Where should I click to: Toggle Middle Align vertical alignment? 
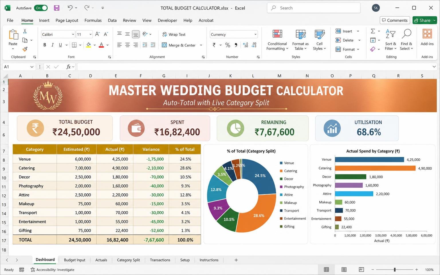[127, 34]
